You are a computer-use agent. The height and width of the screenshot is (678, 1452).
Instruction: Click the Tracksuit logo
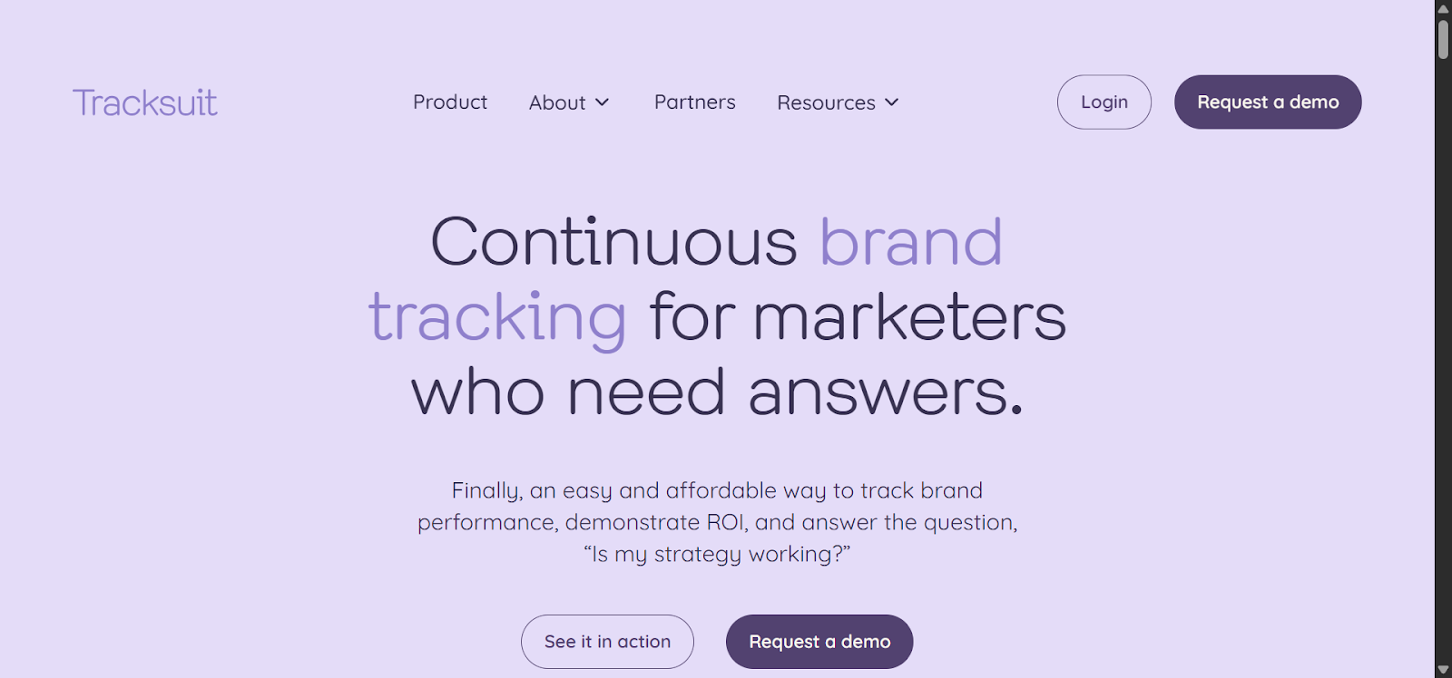pyautogui.click(x=144, y=102)
